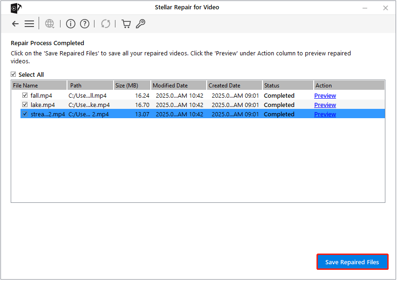The height and width of the screenshot is (281, 397).
Task: Open the hamburger menu
Action: 29,24
